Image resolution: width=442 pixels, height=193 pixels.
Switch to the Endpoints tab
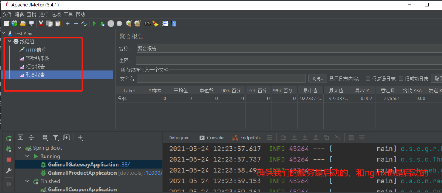[x=246, y=137]
